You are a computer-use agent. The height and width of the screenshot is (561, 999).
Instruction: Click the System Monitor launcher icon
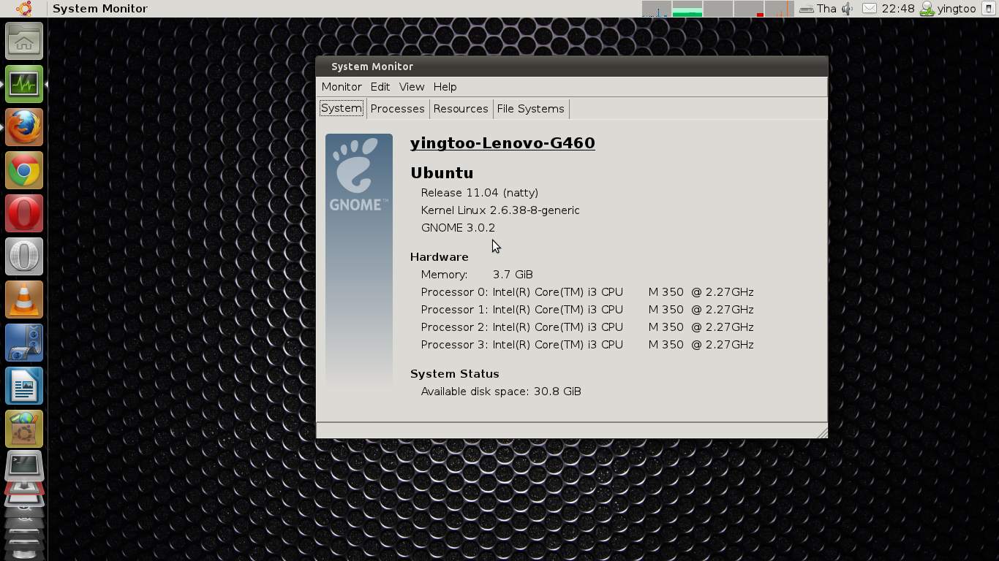point(24,84)
